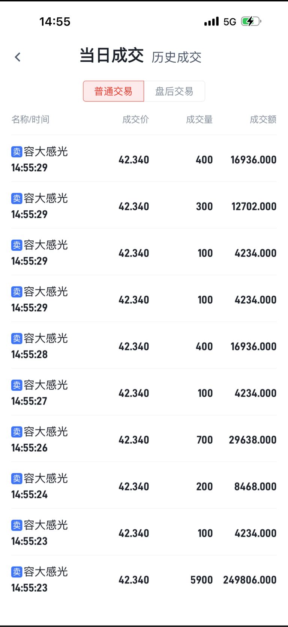Tap the sell badge on the 14:55:26 trade
Image resolution: width=288 pixels, height=627 pixels.
[17, 432]
